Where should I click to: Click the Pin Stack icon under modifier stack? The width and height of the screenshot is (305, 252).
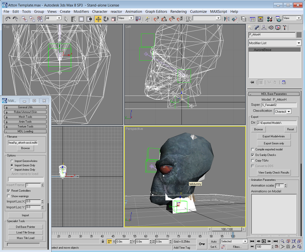pyautogui.click(x=252, y=82)
